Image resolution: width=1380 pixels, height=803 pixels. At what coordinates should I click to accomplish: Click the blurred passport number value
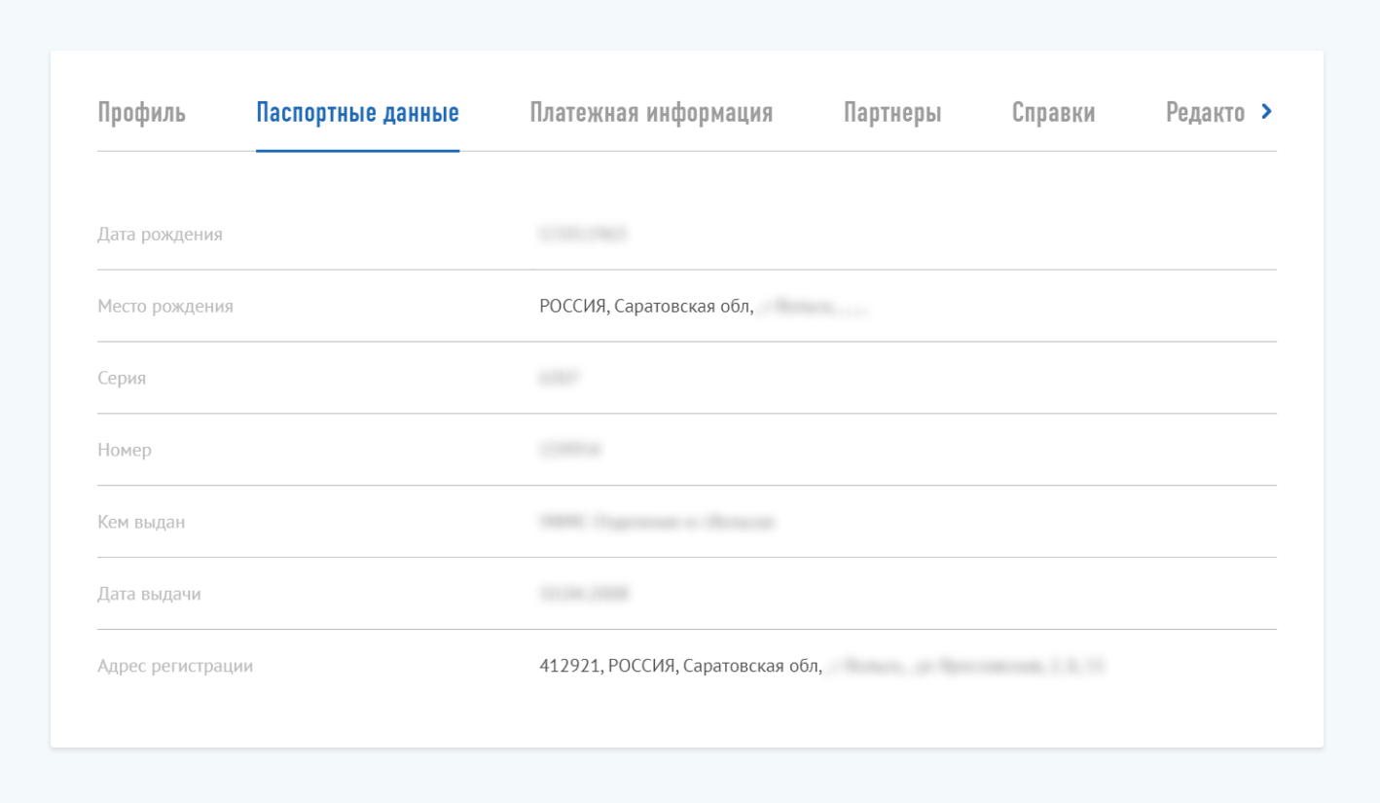569,451
